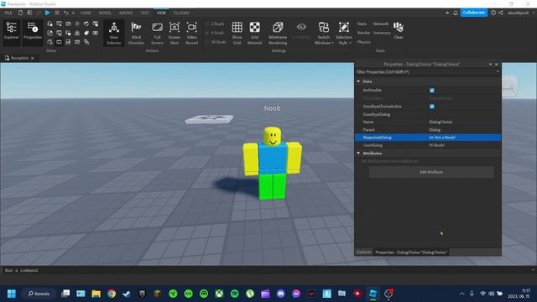Toggle the GoodbyeChoiceActive checkbox
The image size is (537, 302).
tap(432, 107)
